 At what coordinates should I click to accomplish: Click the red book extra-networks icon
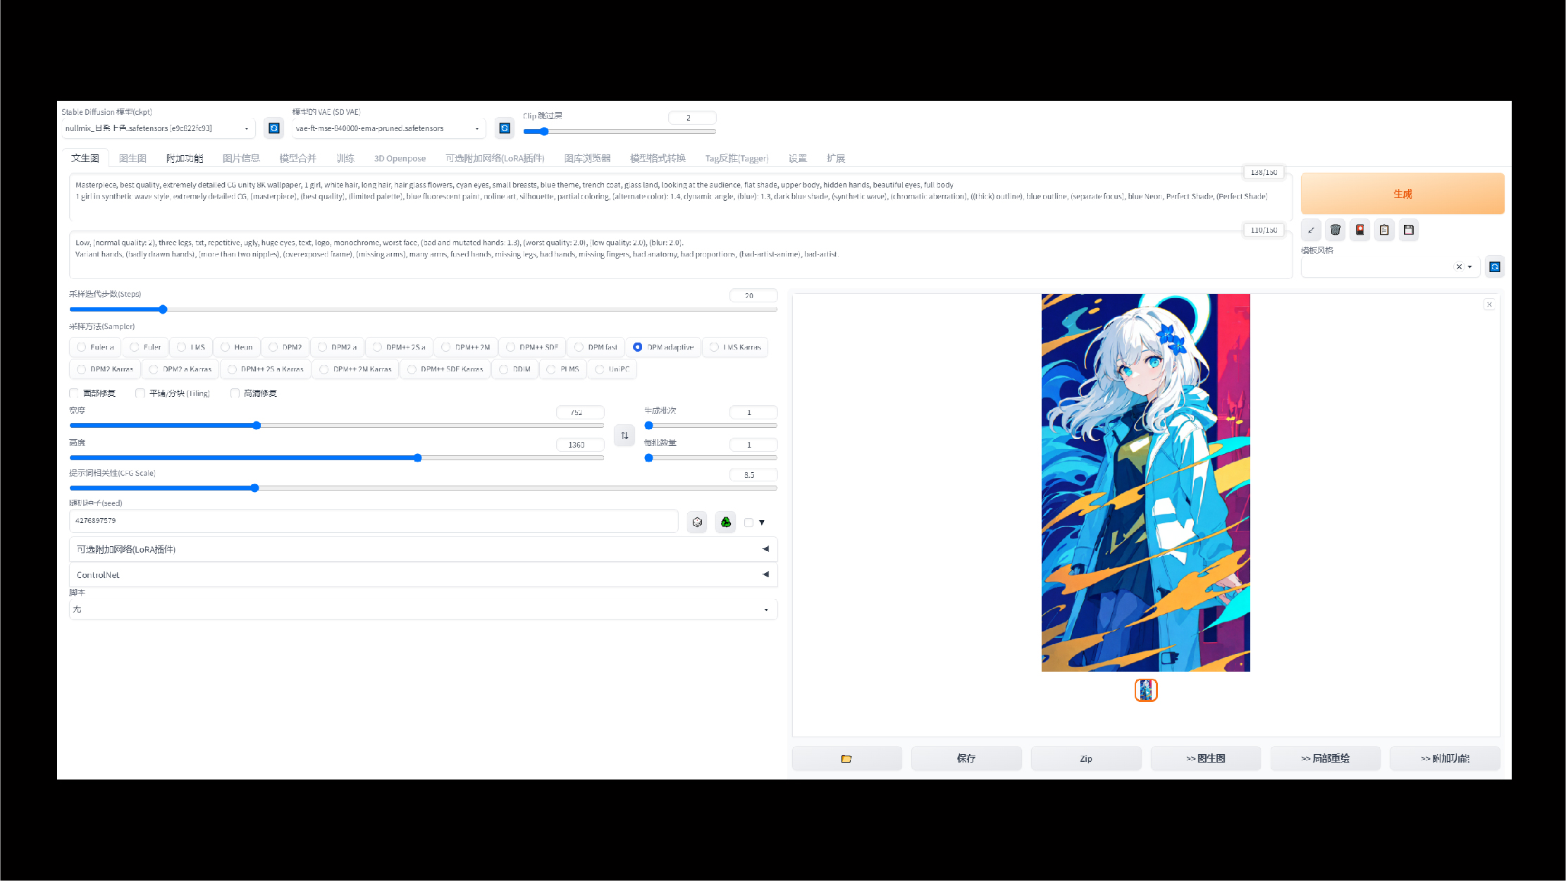[1360, 230]
